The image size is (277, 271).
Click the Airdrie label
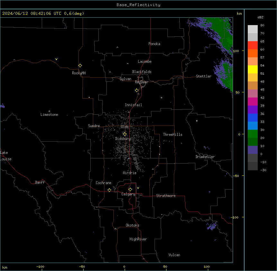[x=130, y=173]
